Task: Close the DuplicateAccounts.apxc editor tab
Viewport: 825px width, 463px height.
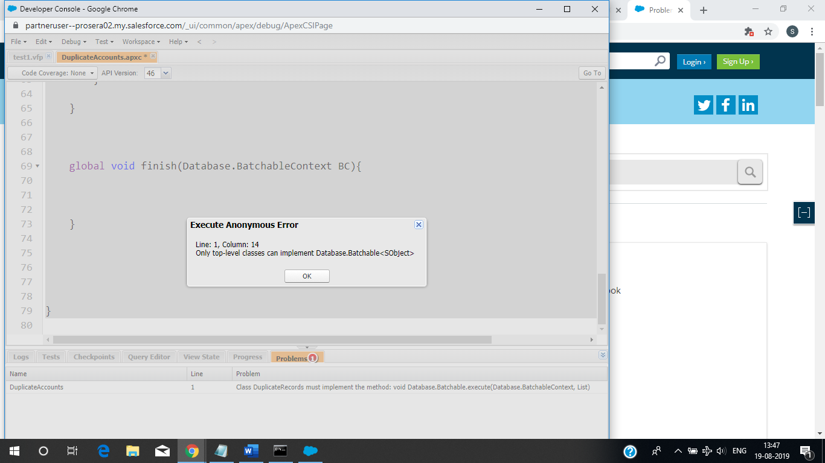Action: (x=153, y=56)
